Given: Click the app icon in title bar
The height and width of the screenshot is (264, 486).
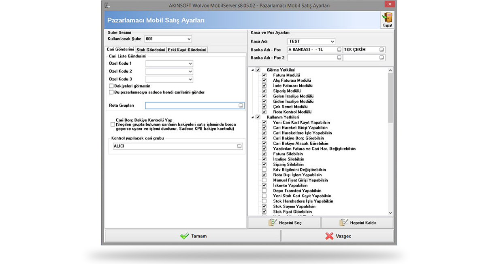Looking at the screenshot, I should tap(107, 6).
